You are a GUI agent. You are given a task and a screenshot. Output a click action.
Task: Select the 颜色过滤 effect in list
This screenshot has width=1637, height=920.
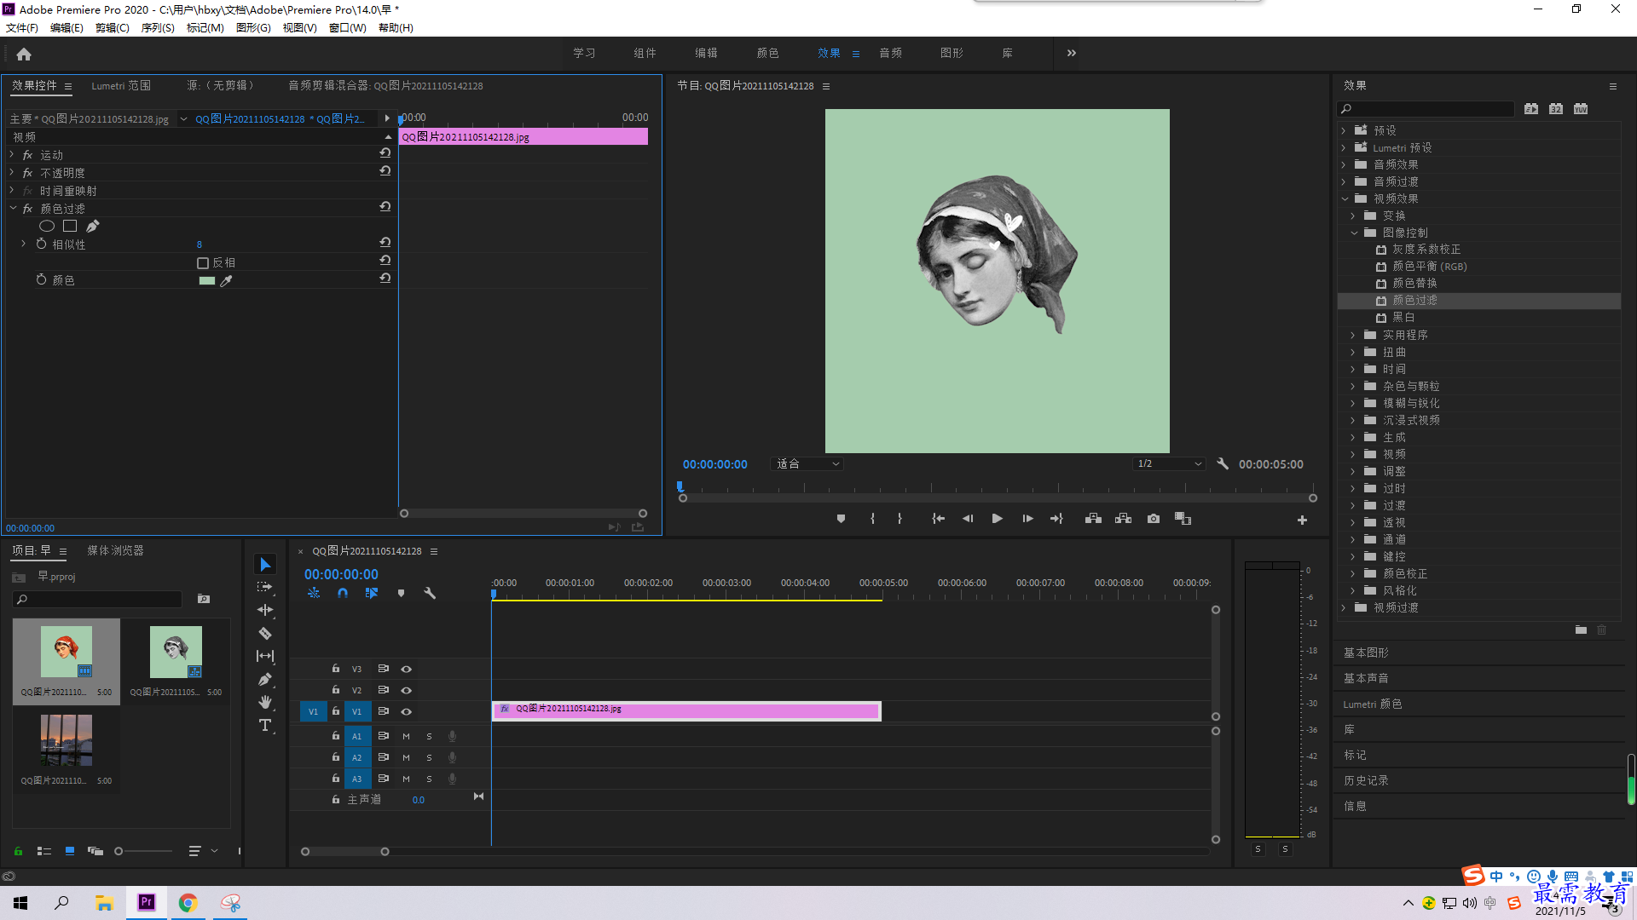point(1479,301)
